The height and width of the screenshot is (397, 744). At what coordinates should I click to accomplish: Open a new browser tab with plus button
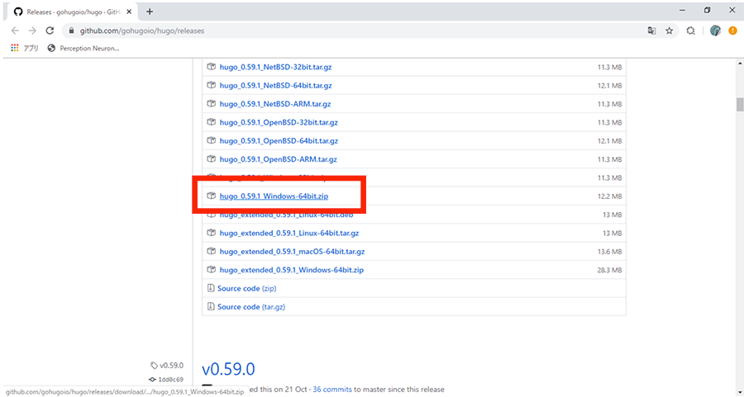[150, 12]
